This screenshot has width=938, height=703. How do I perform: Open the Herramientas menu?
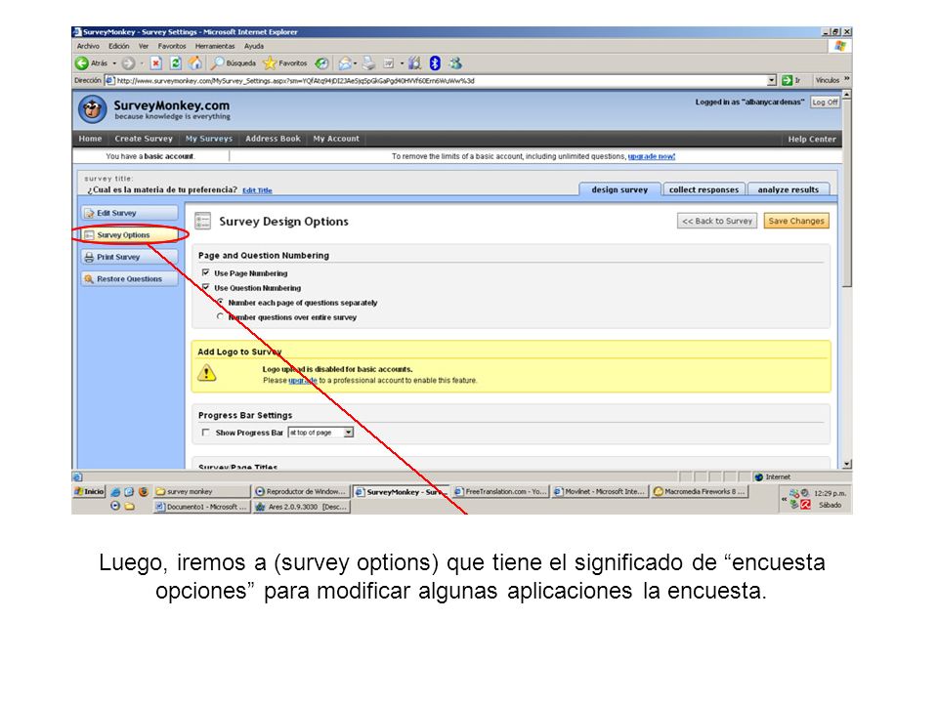(x=215, y=46)
